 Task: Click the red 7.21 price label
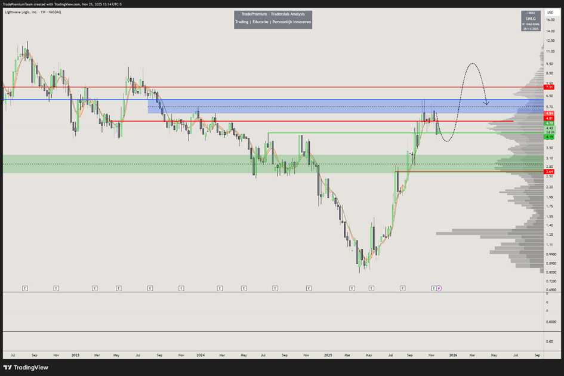point(549,87)
